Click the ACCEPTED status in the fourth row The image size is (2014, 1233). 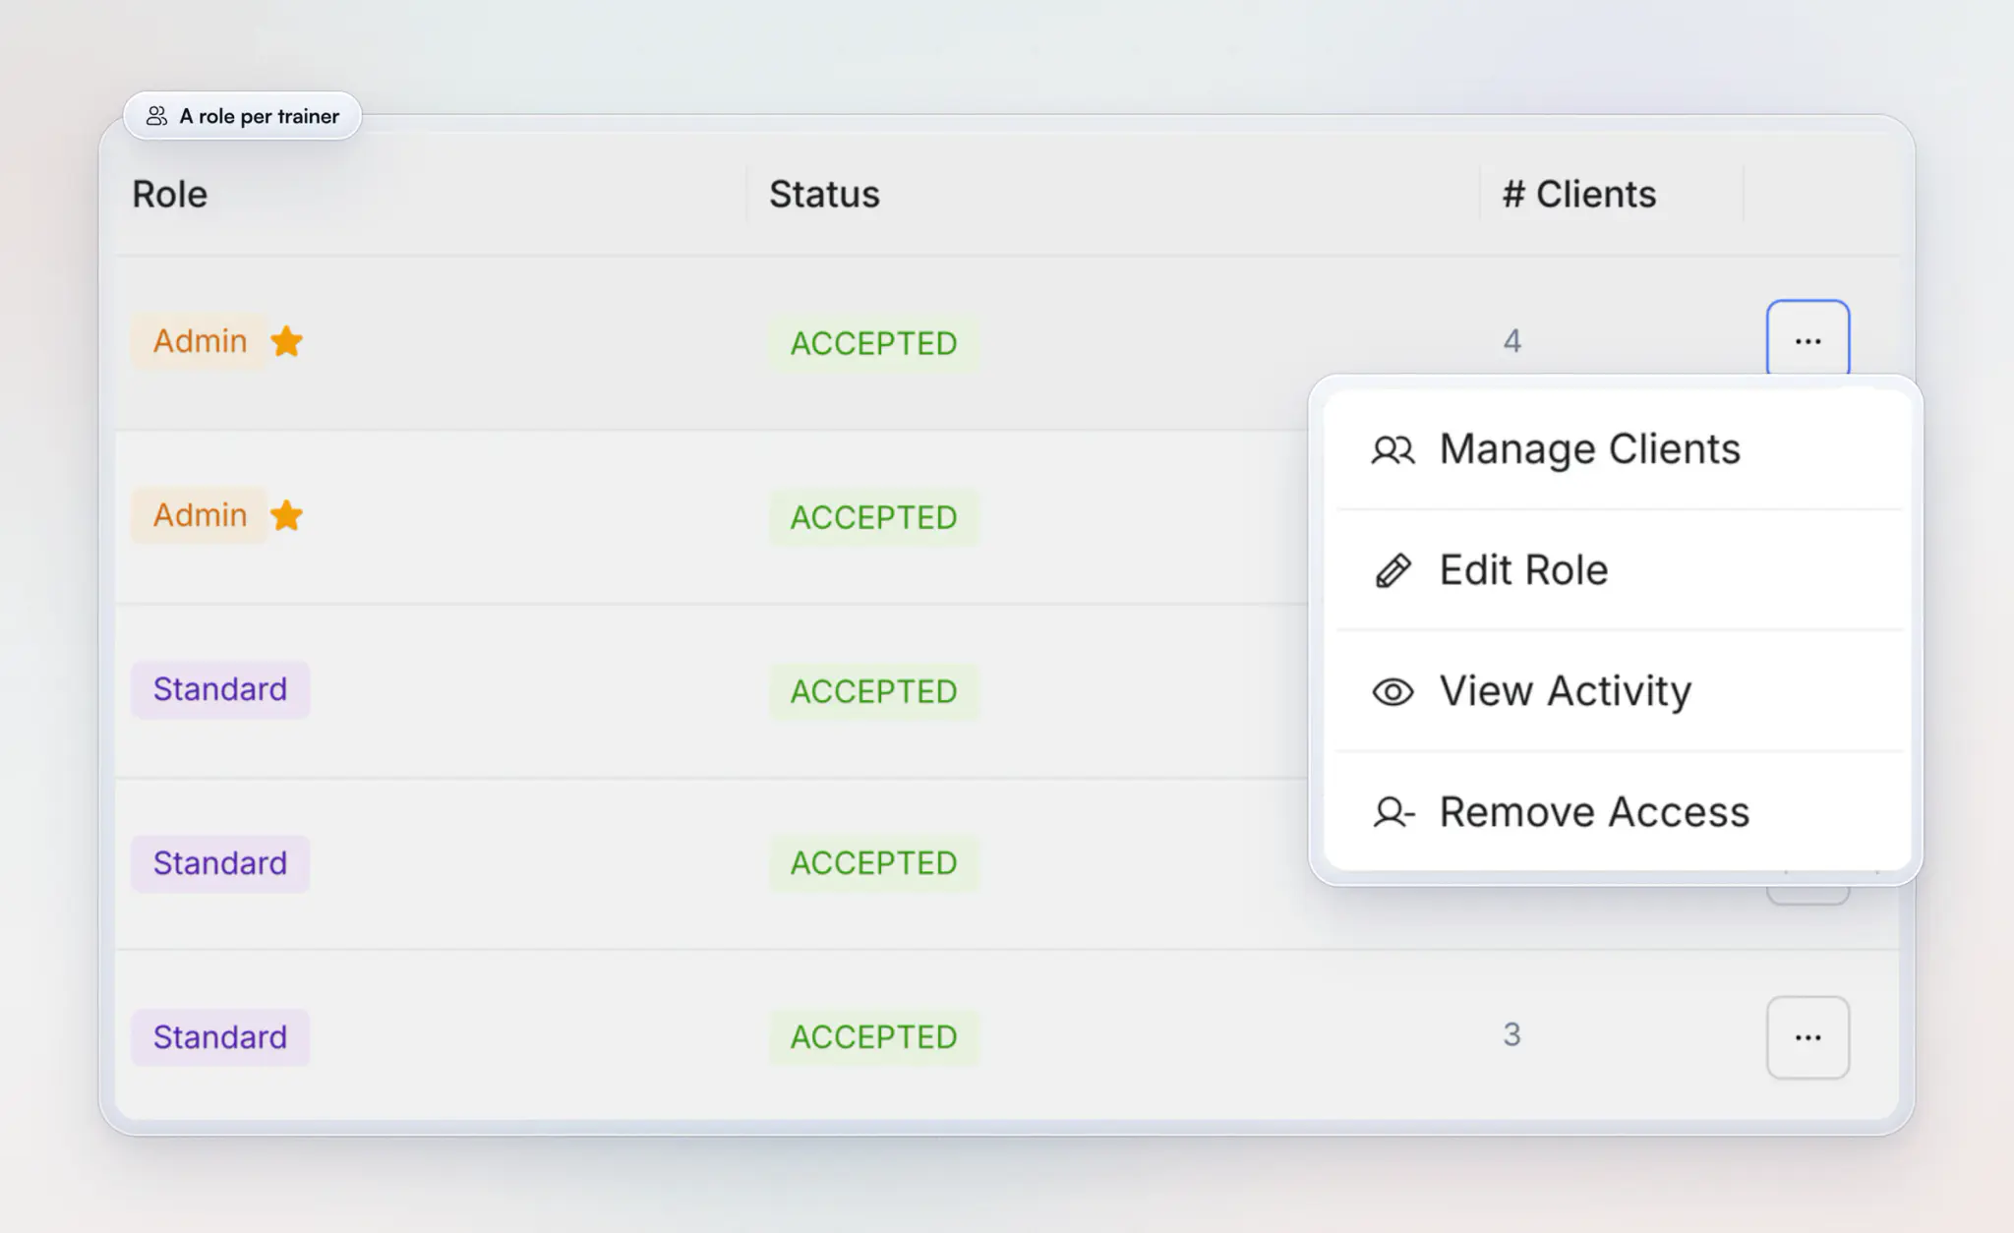coord(874,863)
